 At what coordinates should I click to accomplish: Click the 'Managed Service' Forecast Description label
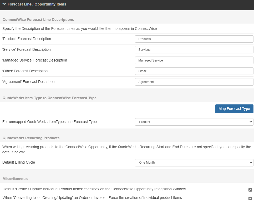tap(35, 60)
